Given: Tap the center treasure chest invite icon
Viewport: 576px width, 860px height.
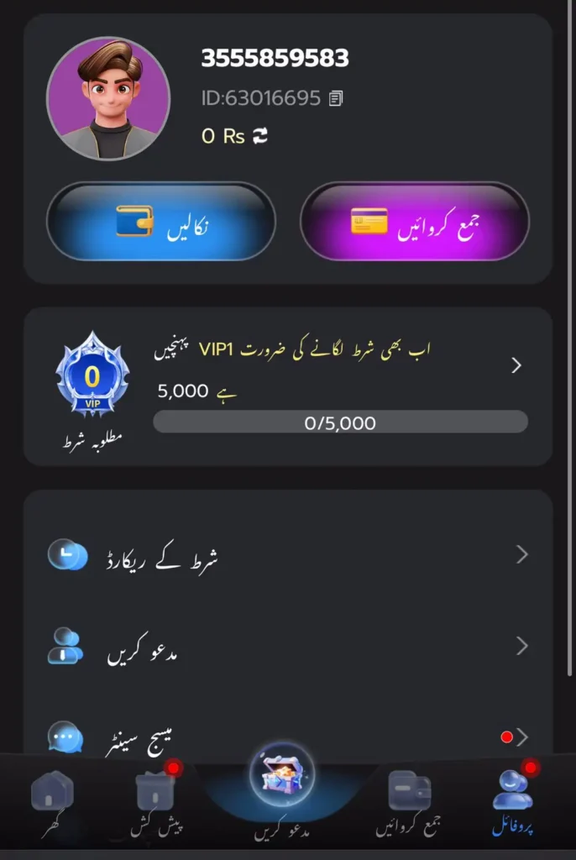Looking at the screenshot, I should [282, 775].
